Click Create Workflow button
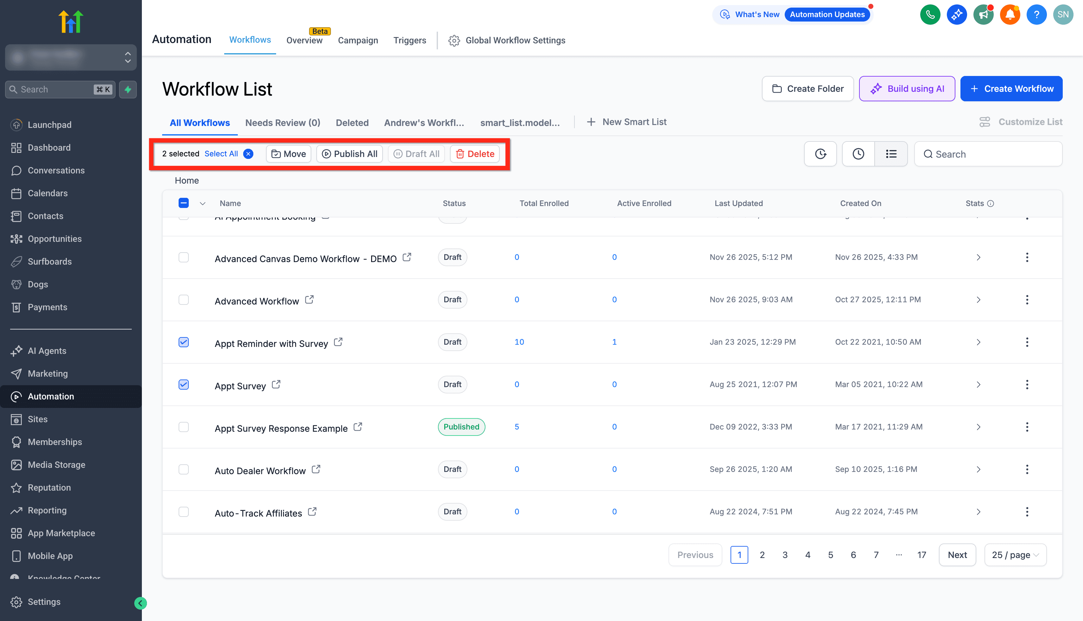Viewport: 1083px width, 621px height. click(1011, 89)
